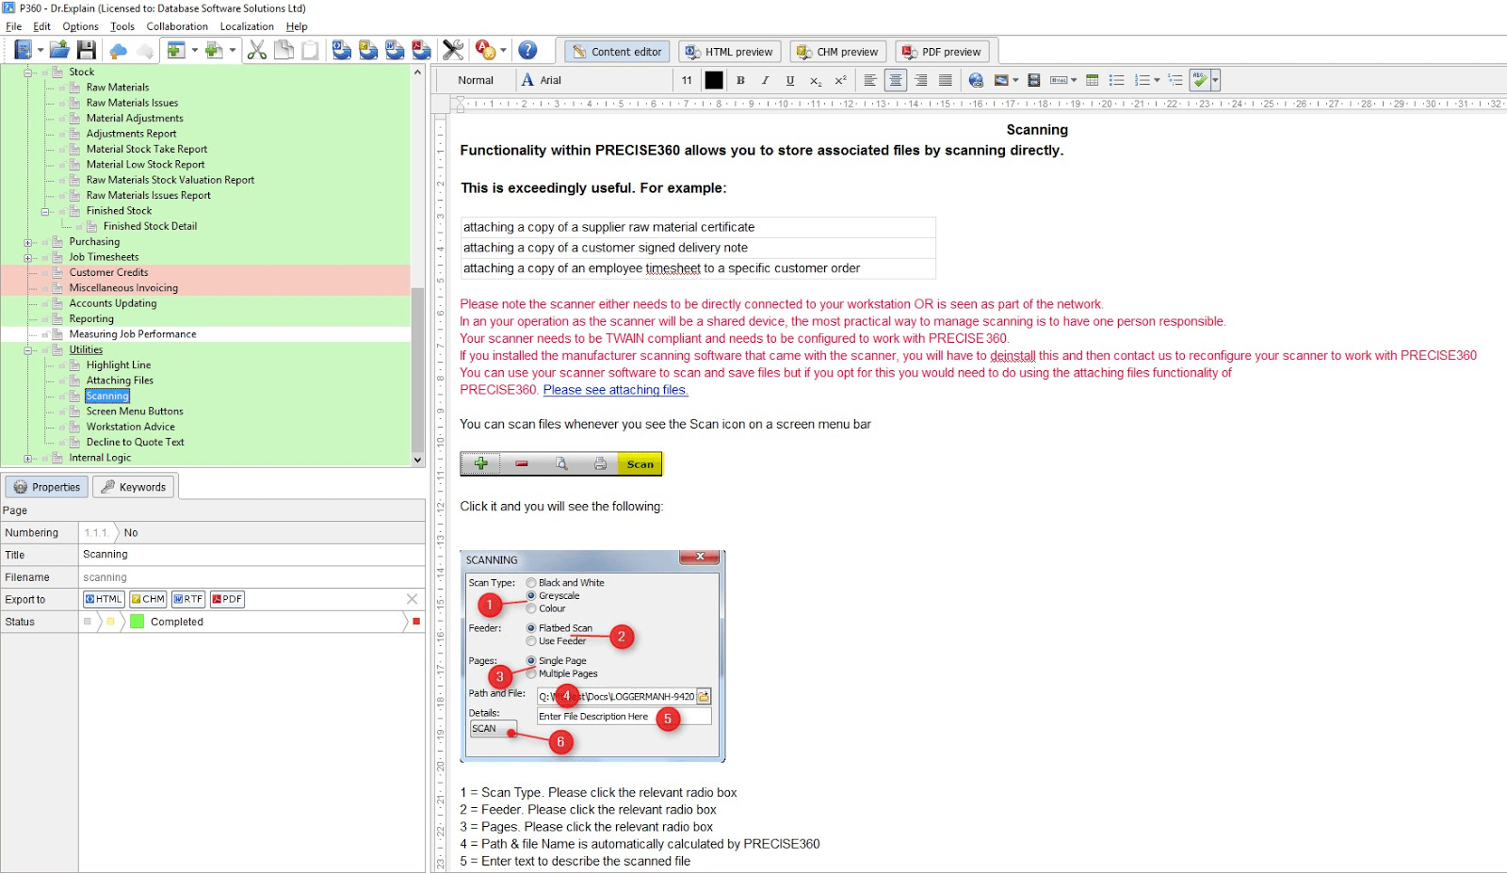The height and width of the screenshot is (874, 1507).
Task: Insert video film icon
Action: pos(1033,81)
